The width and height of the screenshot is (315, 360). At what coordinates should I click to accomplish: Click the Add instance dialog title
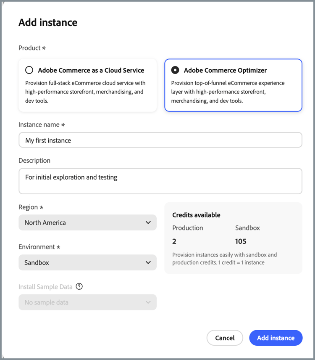[x=47, y=22]
